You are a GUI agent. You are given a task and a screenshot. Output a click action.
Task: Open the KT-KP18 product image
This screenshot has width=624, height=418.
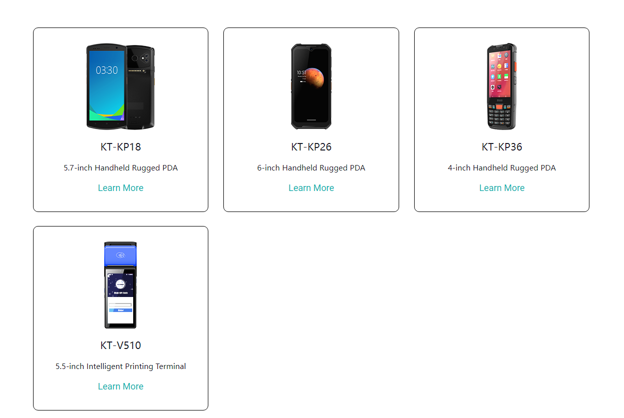(121, 86)
